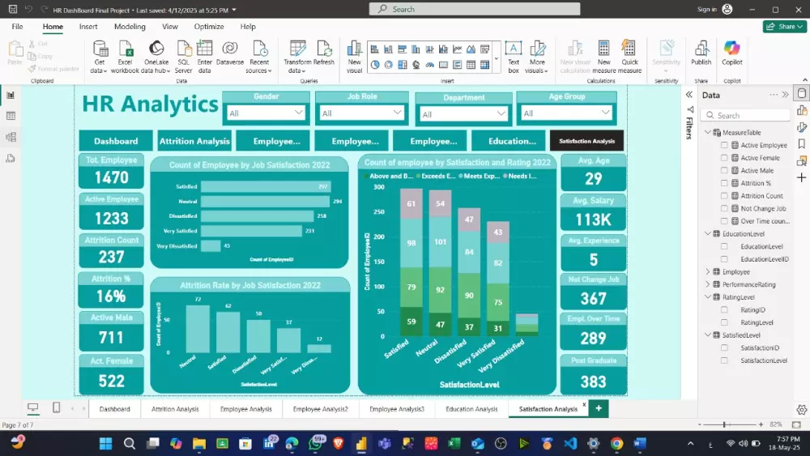The image size is (810, 456).
Task: Switch to Report view in left sidebar
Action: click(11, 95)
